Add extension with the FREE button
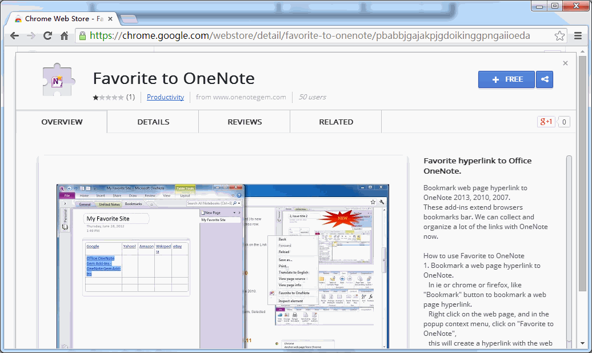Screen dimensions: 592x353 pyautogui.click(x=506, y=79)
